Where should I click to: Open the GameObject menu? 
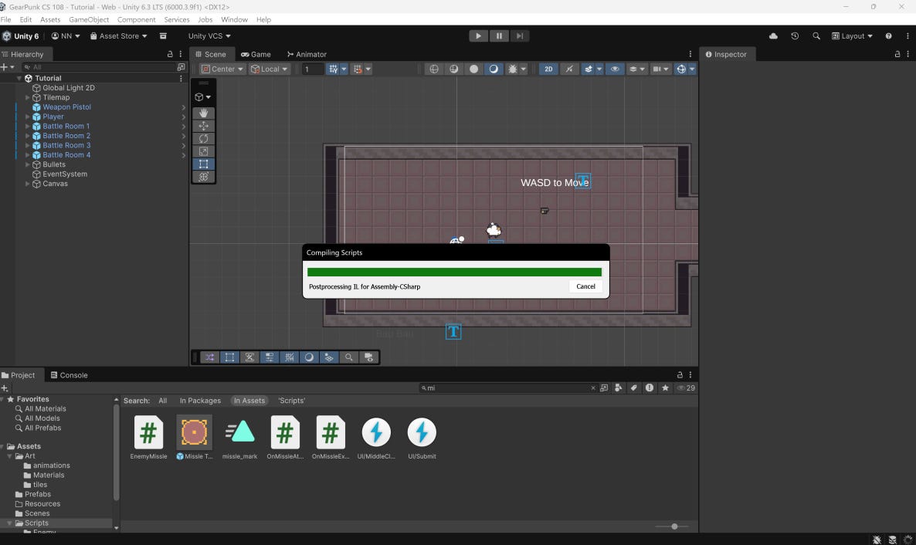coord(89,20)
